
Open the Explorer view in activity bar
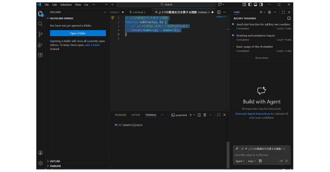coord(40,14)
